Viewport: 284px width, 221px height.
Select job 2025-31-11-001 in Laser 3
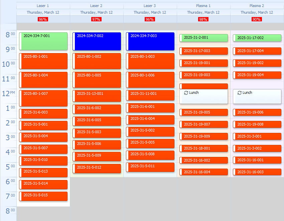[x=150, y=95]
